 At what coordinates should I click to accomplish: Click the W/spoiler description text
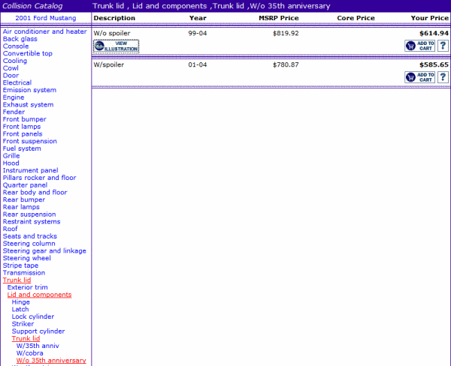point(109,65)
